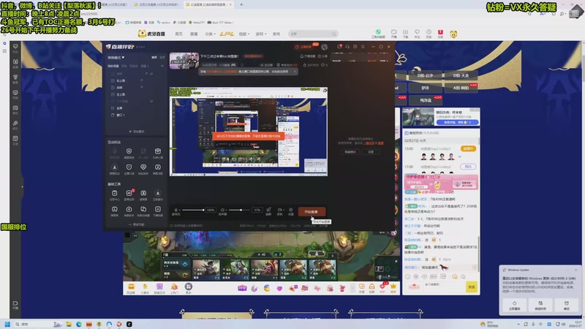Click 更多功能 at the panel bottom
Viewport: 585px width, 329px height.
(137, 224)
